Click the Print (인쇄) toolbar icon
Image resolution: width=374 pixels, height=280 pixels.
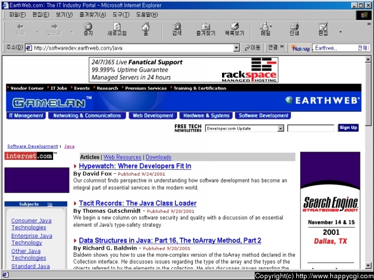(294, 29)
